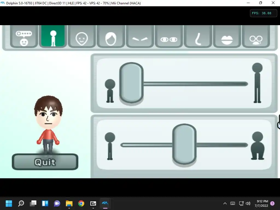
Task: Open 7-Zip from the taskbar
Action: click(x=93, y=203)
